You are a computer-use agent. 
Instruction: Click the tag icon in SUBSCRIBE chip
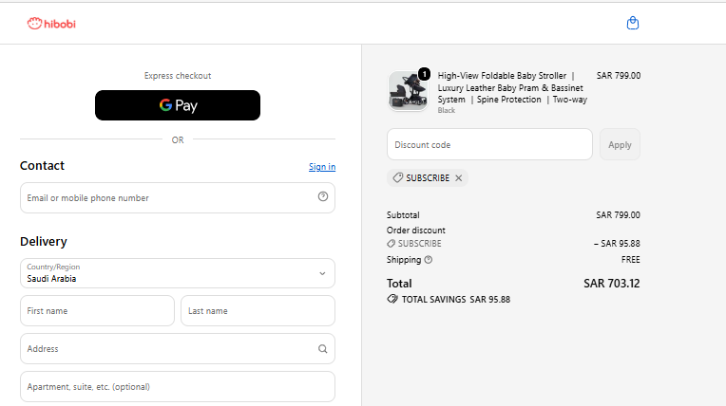(398, 178)
